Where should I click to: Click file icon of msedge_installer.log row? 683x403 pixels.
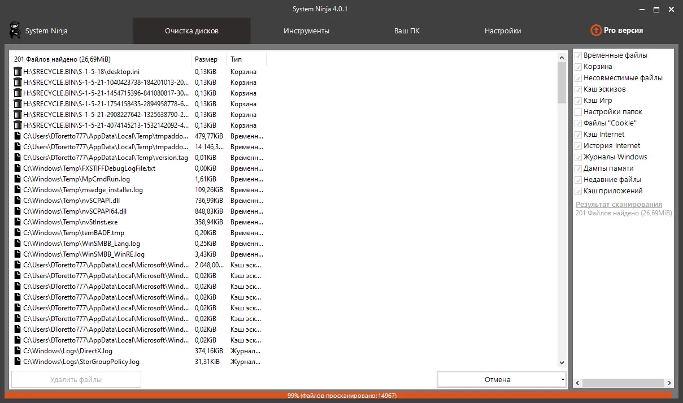pos(18,190)
